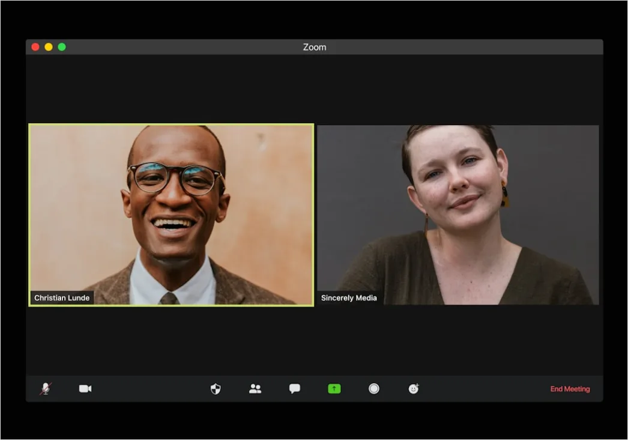This screenshot has height=440, width=628.
Task: Unmute the microphone in Zoom toolbar
Action: coord(46,389)
